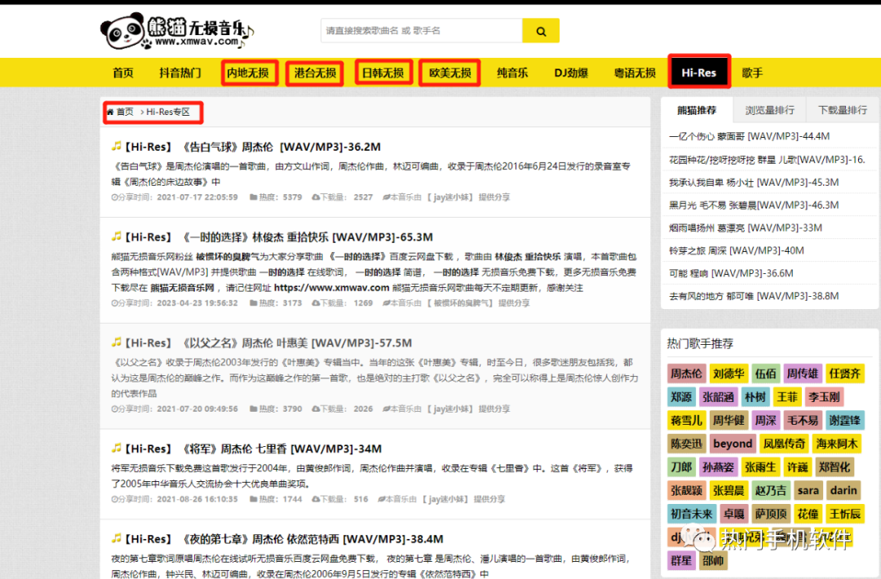Click the 伍佰 singer tag
The image size is (881, 579).
(765, 373)
